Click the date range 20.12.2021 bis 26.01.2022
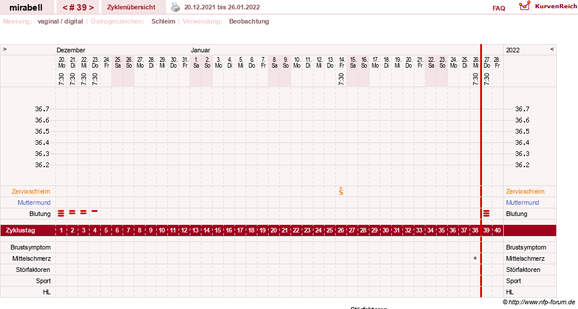578x309 pixels. click(x=222, y=7)
